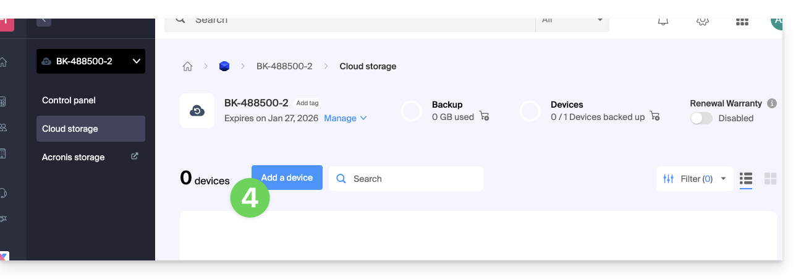The image size is (801, 279).
Task: Switch to list view layout
Action: [745, 179]
